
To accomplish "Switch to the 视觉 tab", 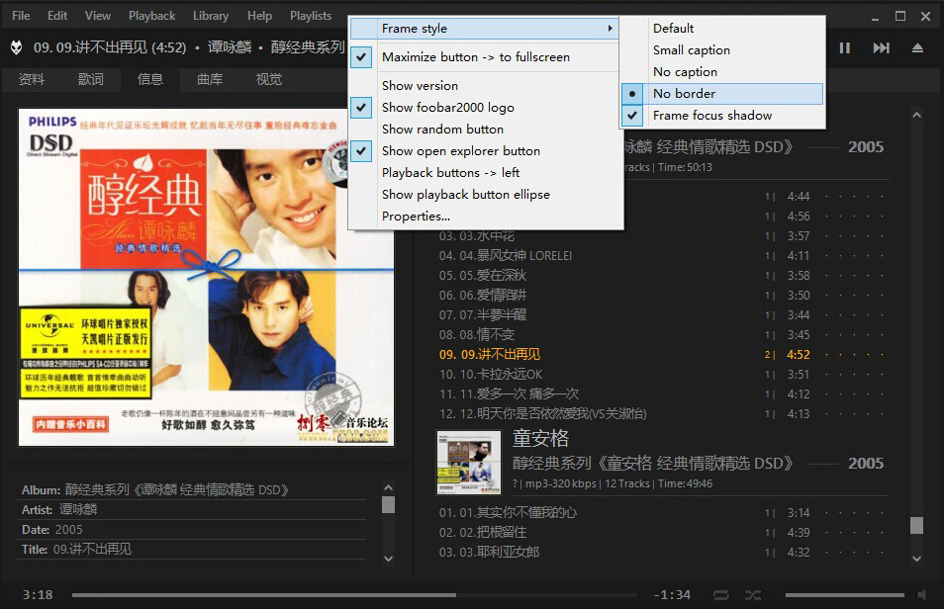I will [x=269, y=79].
